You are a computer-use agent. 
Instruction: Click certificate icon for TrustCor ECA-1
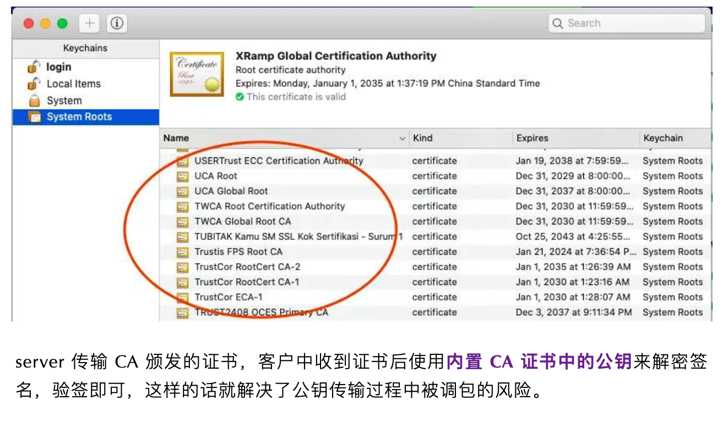182,297
